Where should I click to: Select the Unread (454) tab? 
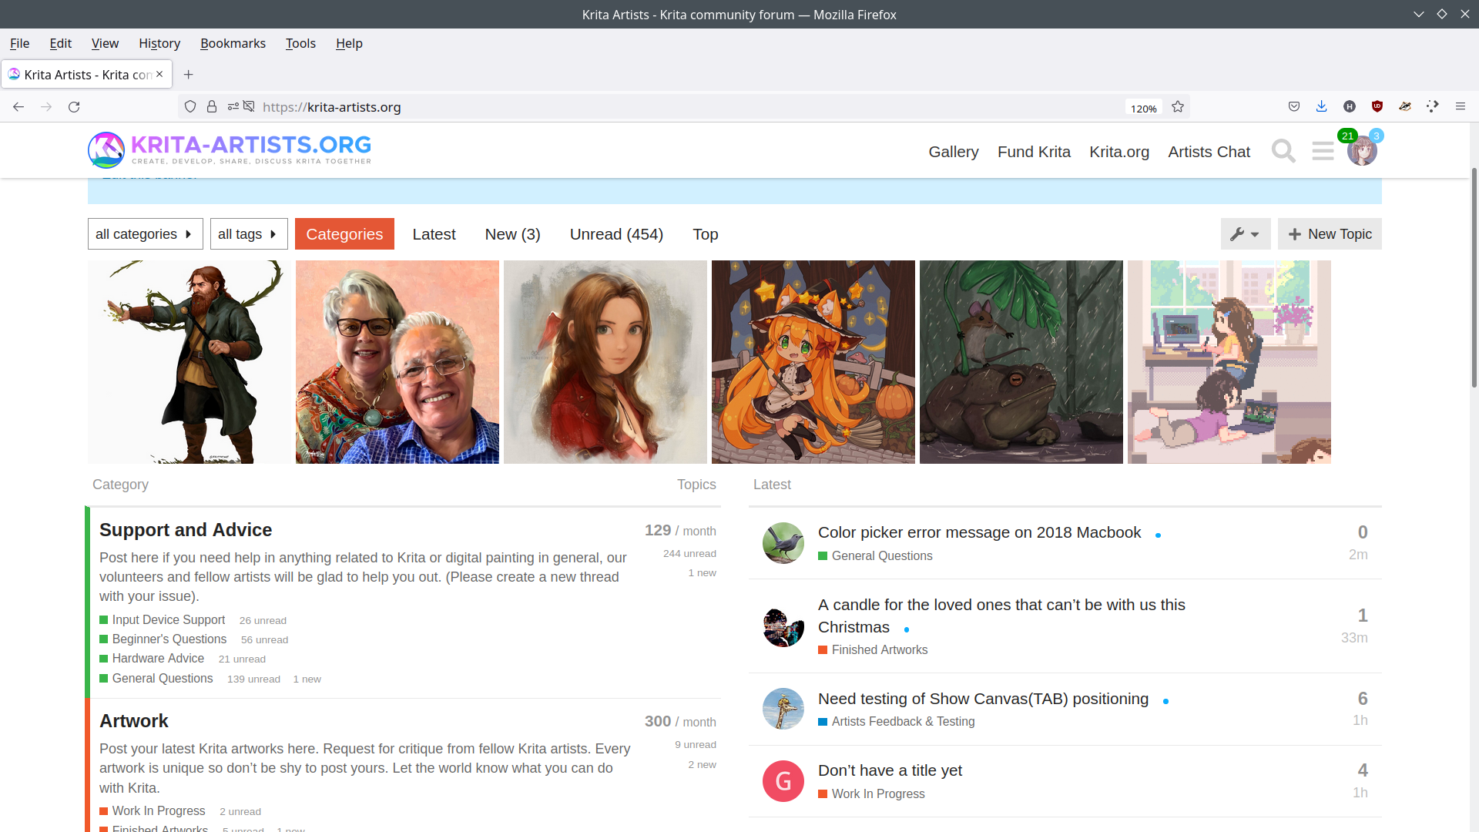coord(615,233)
